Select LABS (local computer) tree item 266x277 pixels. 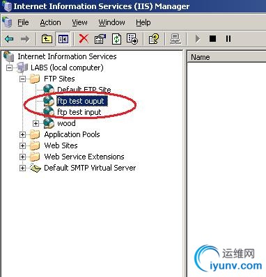tap(67, 68)
